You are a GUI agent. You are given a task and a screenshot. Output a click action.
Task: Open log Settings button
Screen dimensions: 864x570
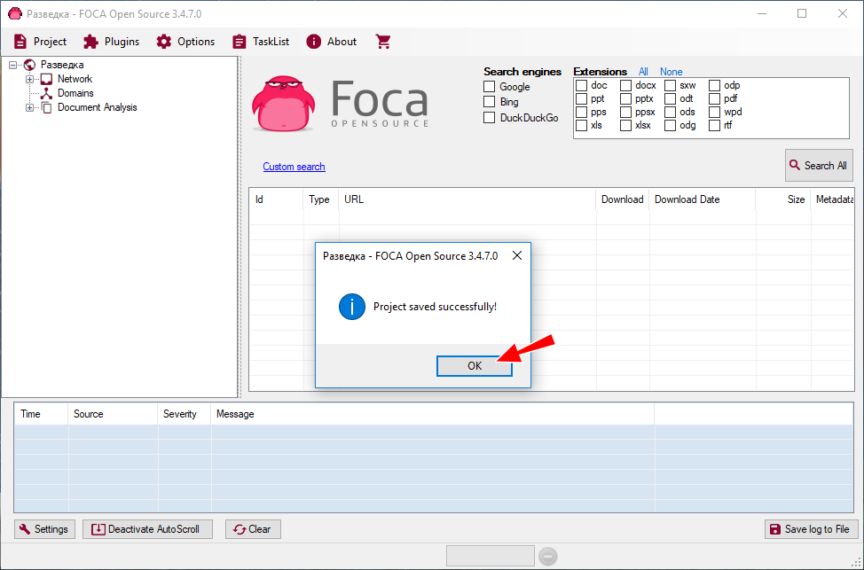[44, 529]
